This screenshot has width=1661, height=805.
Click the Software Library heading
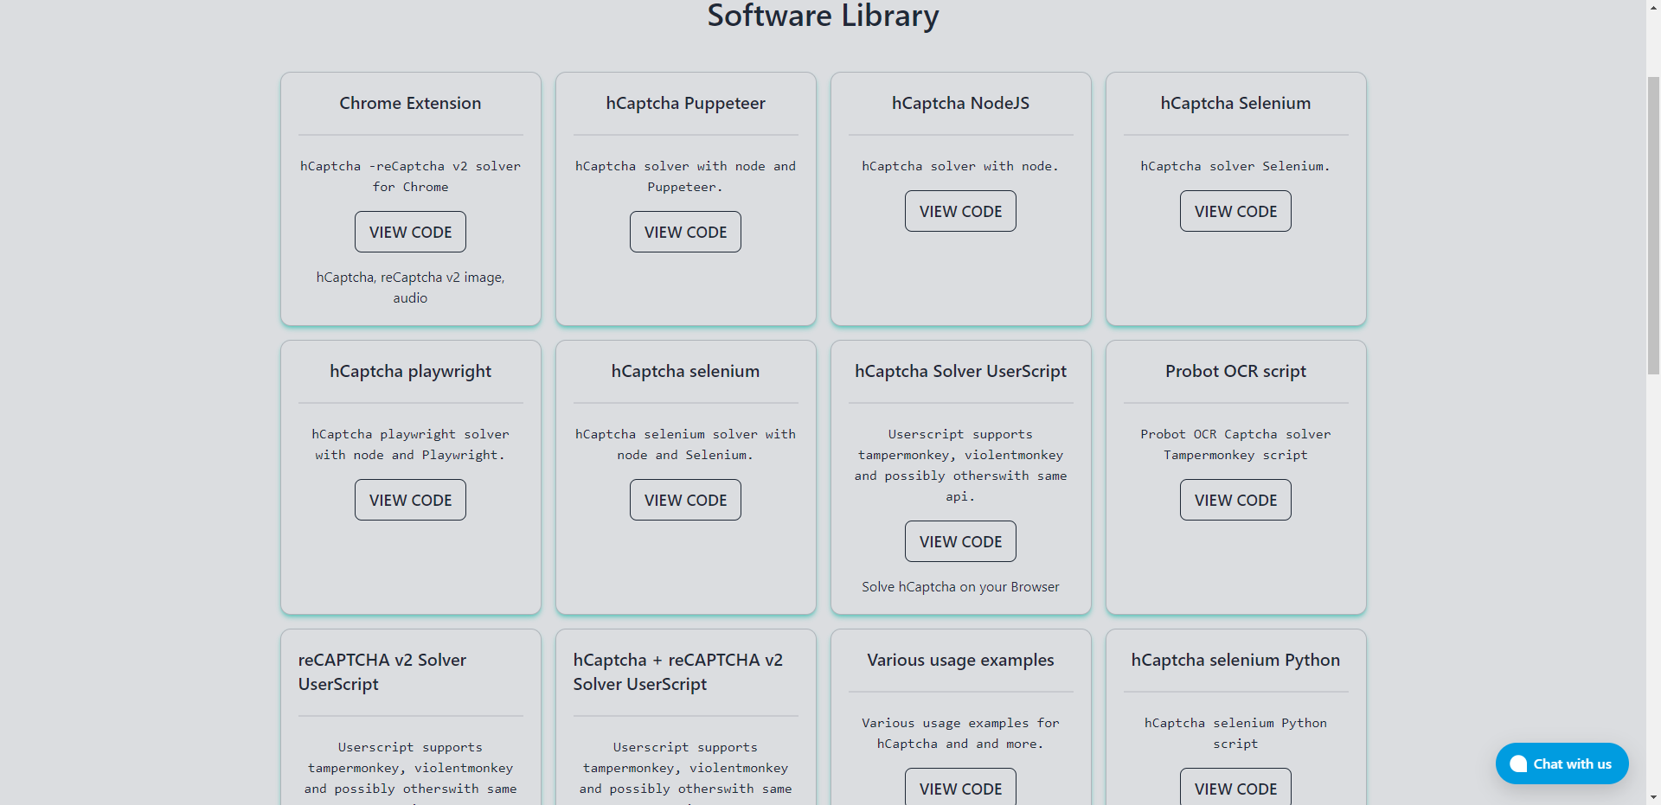(x=823, y=16)
